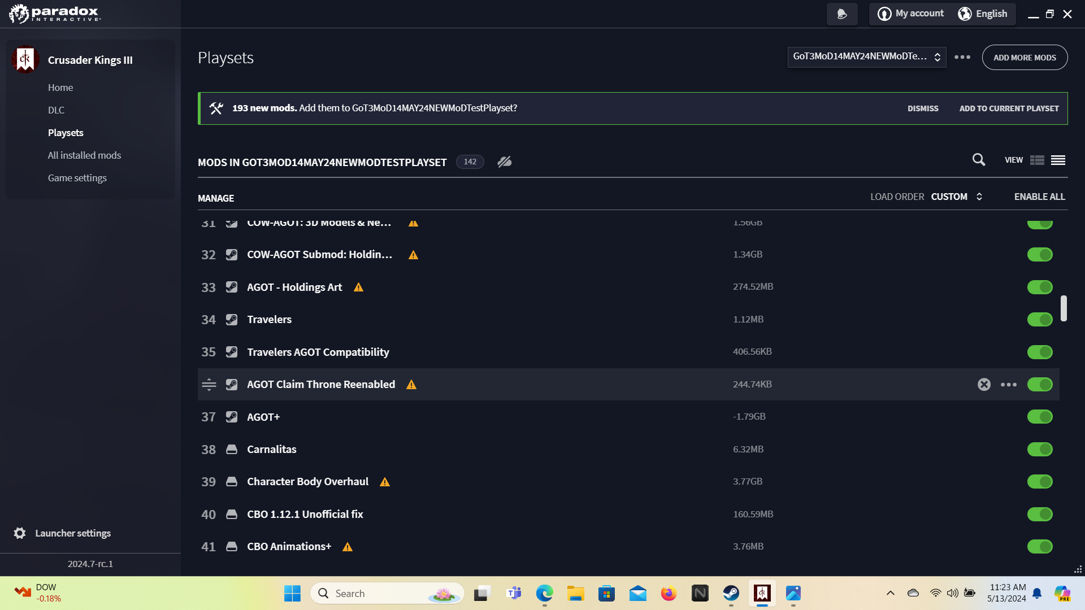Select the CBO 1.12.1 Unofficial fix row name

[x=305, y=515]
